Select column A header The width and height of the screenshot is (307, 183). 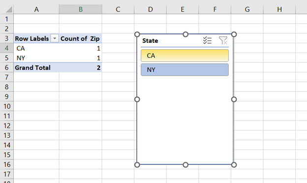tap(36, 9)
